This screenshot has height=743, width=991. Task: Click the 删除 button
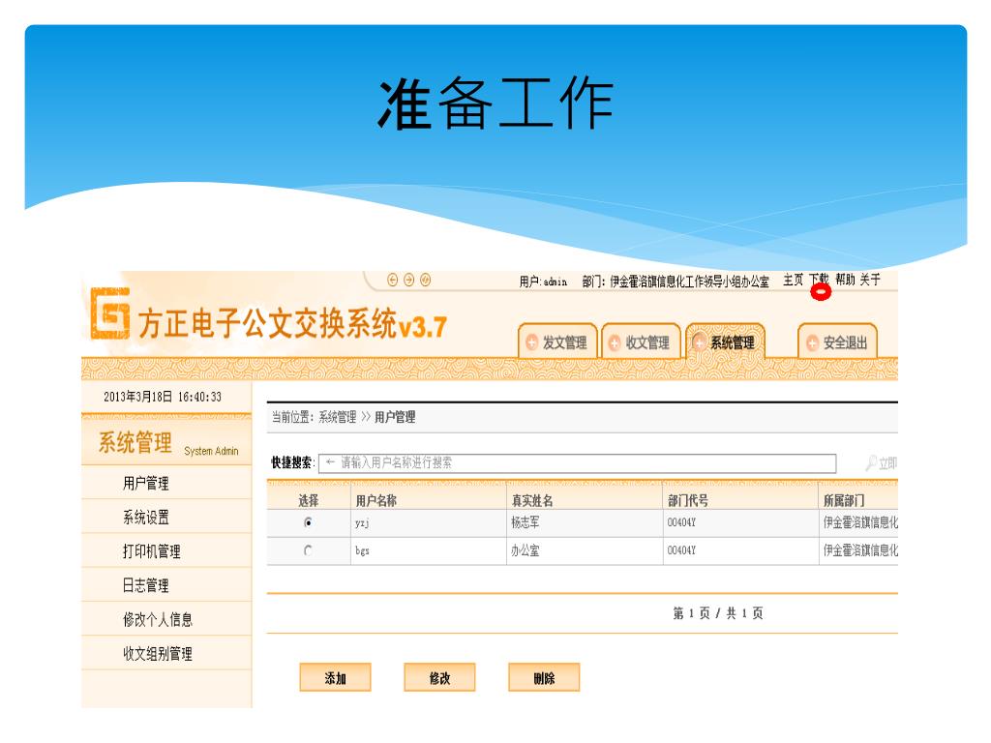pyautogui.click(x=544, y=678)
